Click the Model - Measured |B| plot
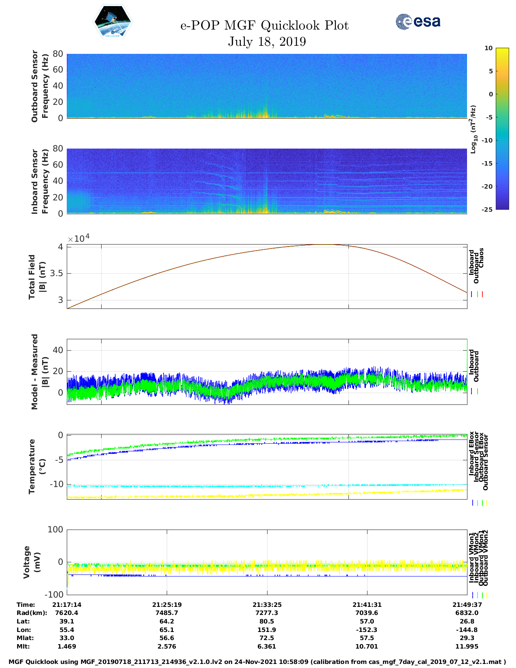Image resolution: width=516 pixels, height=668 pixels. point(267,372)
